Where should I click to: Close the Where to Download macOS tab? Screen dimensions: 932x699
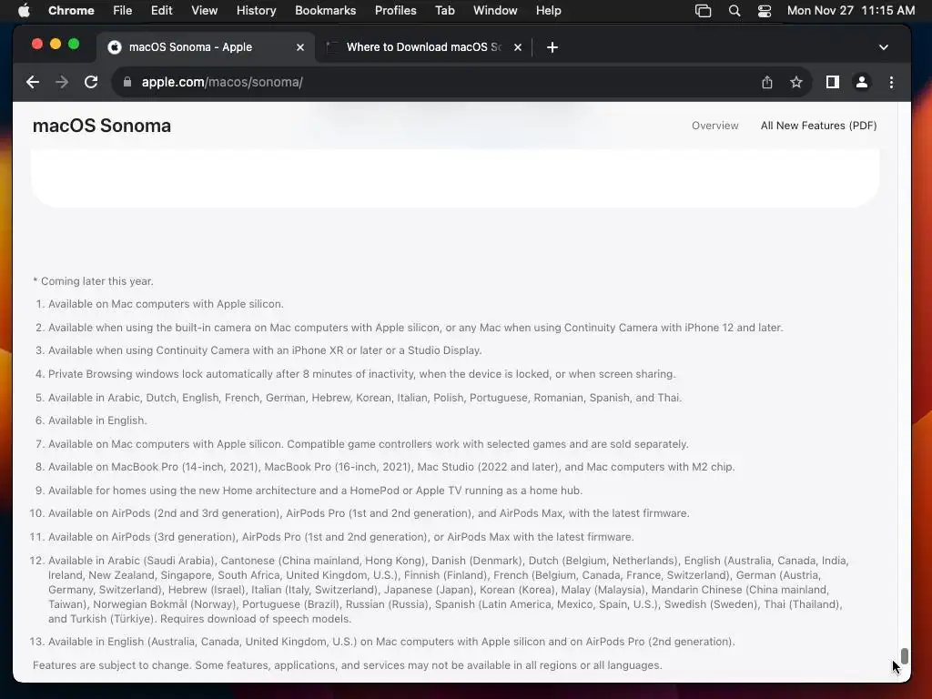pos(518,47)
